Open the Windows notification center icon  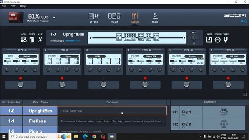pyautogui.click(x=243, y=136)
